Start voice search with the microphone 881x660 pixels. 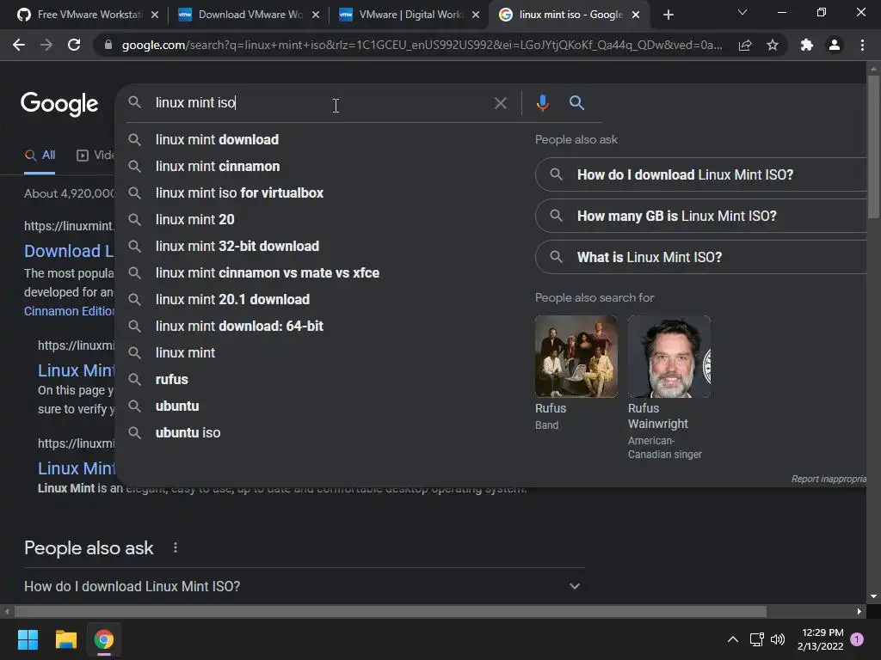pyautogui.click(x=542, y=103)
